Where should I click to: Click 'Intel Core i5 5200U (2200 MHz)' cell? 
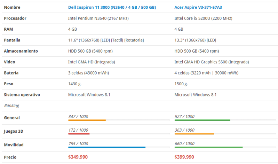coord(203,18)
